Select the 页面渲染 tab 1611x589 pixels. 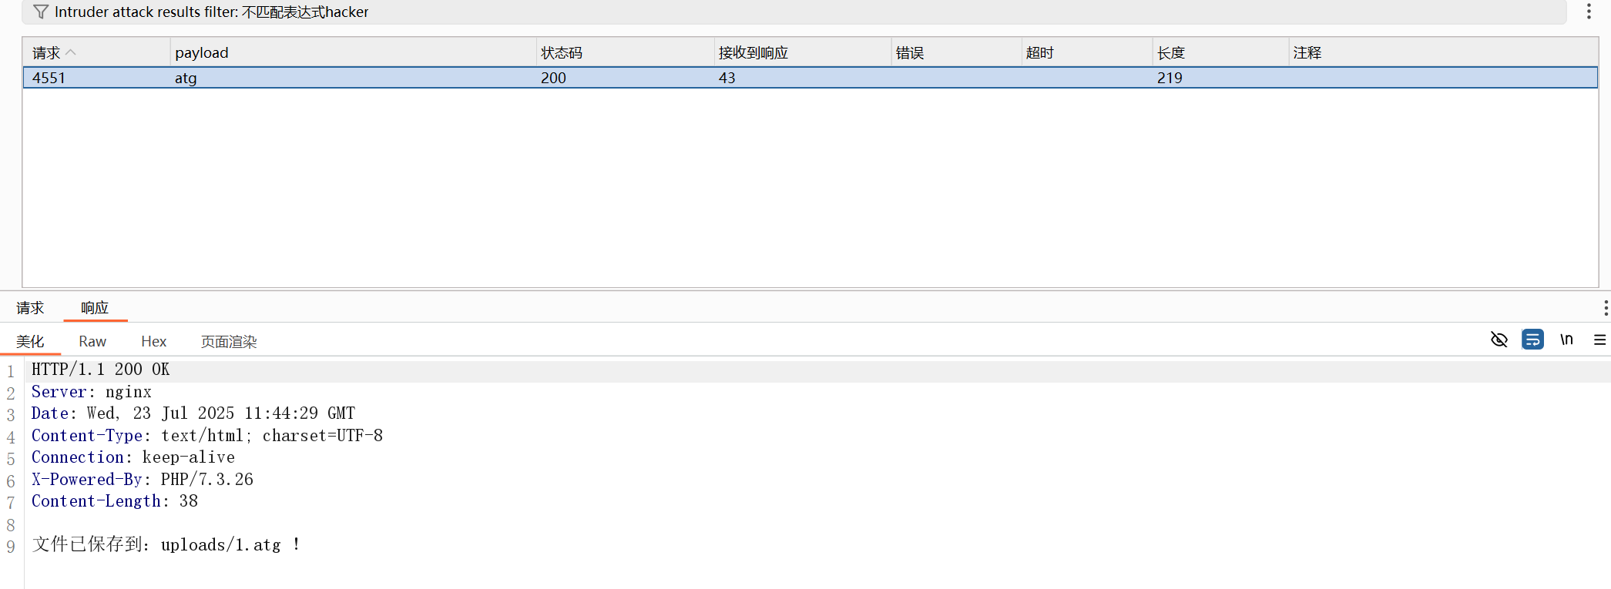229,341
